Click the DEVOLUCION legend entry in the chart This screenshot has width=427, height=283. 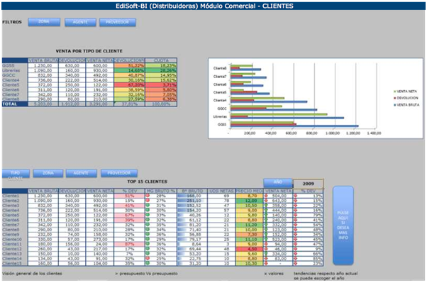coord(406,98)
